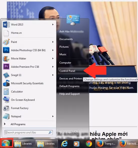This screenshot has height=148, width=138.
Task: Switch to Firefox window 'Bật hoạ...'
Action: click(x=128, y=144)
